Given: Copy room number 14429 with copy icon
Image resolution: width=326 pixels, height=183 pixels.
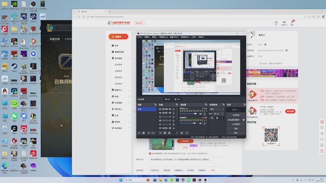Looking at the screenshot, I should point(265,44).
